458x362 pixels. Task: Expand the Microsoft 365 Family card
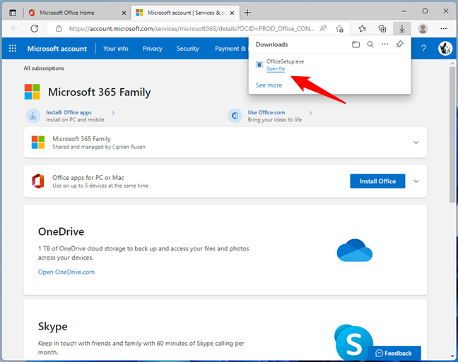coord(416,143)
